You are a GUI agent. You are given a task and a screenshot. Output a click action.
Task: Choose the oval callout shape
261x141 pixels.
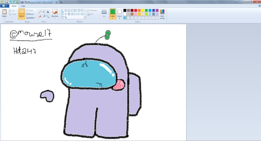[x=79, y=14]
